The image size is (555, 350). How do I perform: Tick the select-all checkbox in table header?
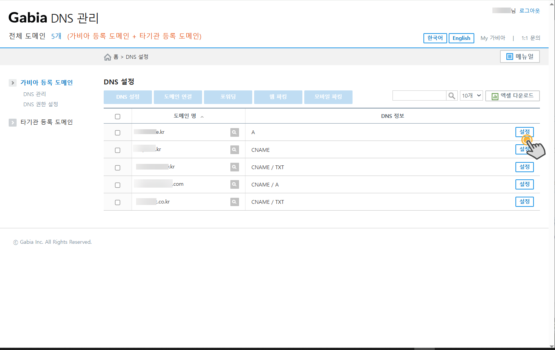tap(118, 116)
